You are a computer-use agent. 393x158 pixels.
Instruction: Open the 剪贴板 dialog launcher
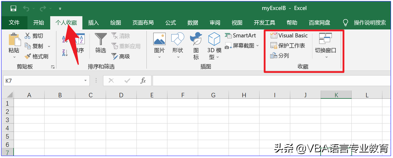pyautogui.click(x=53, y=67)
